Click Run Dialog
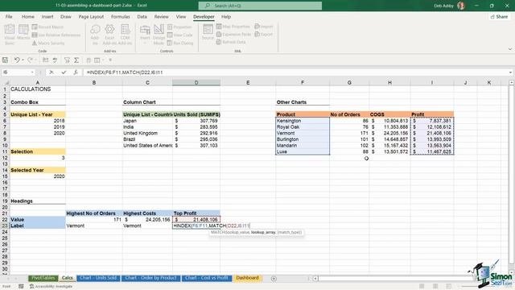The image size is (515, 290). 180,43
